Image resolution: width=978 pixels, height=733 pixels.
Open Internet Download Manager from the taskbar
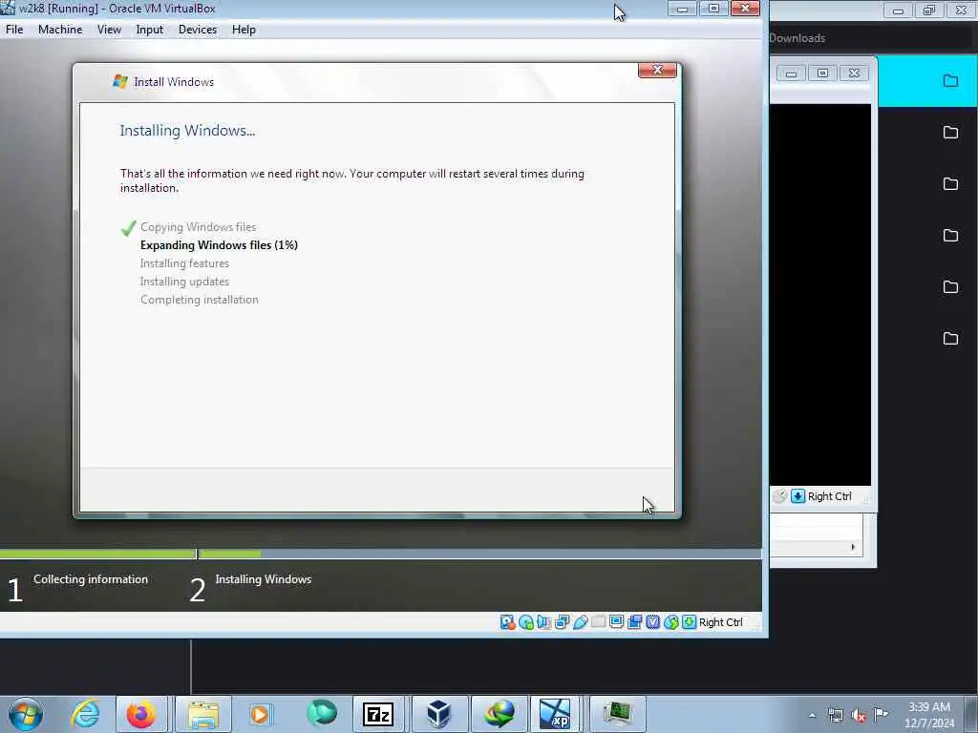pos(500,714)
